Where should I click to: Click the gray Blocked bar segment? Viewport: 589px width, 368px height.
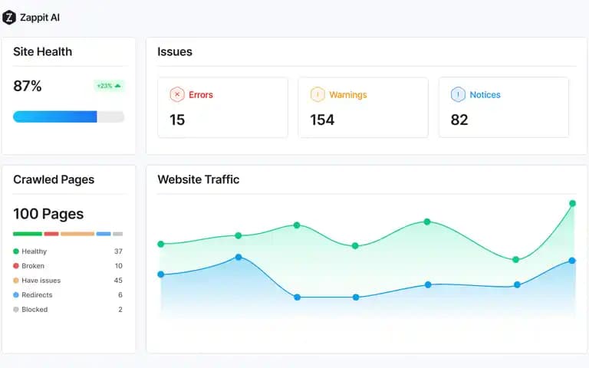pos(118,234)
